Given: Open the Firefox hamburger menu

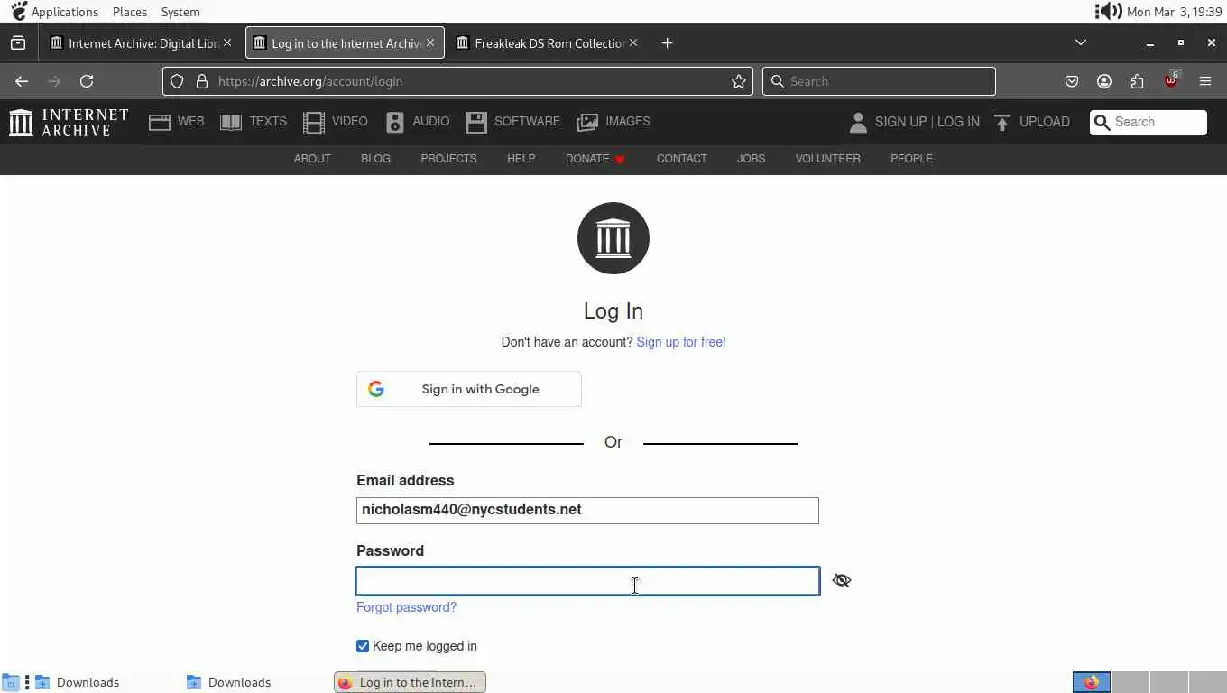Looking at the screenshot, I should pyautogui.click(x=1205, y=81).
